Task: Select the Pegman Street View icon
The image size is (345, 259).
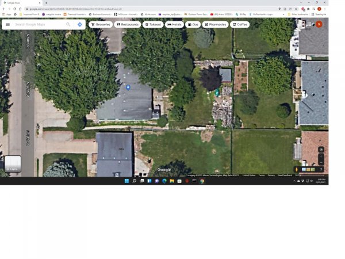Action: point(297,169)
